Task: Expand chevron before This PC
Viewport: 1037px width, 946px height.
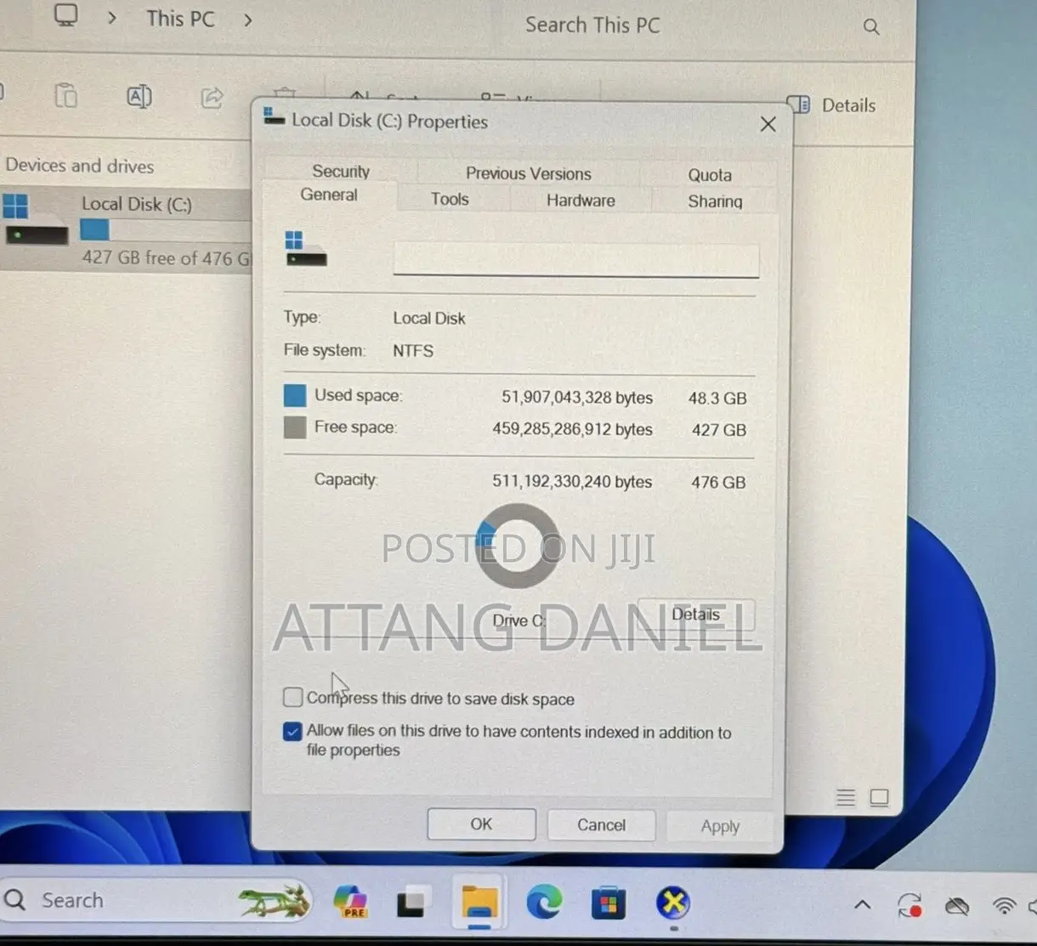Action: click(x=112, y=19)
